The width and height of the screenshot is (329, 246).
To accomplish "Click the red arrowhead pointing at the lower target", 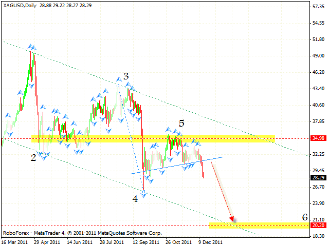I will click(x=232, y=218).
